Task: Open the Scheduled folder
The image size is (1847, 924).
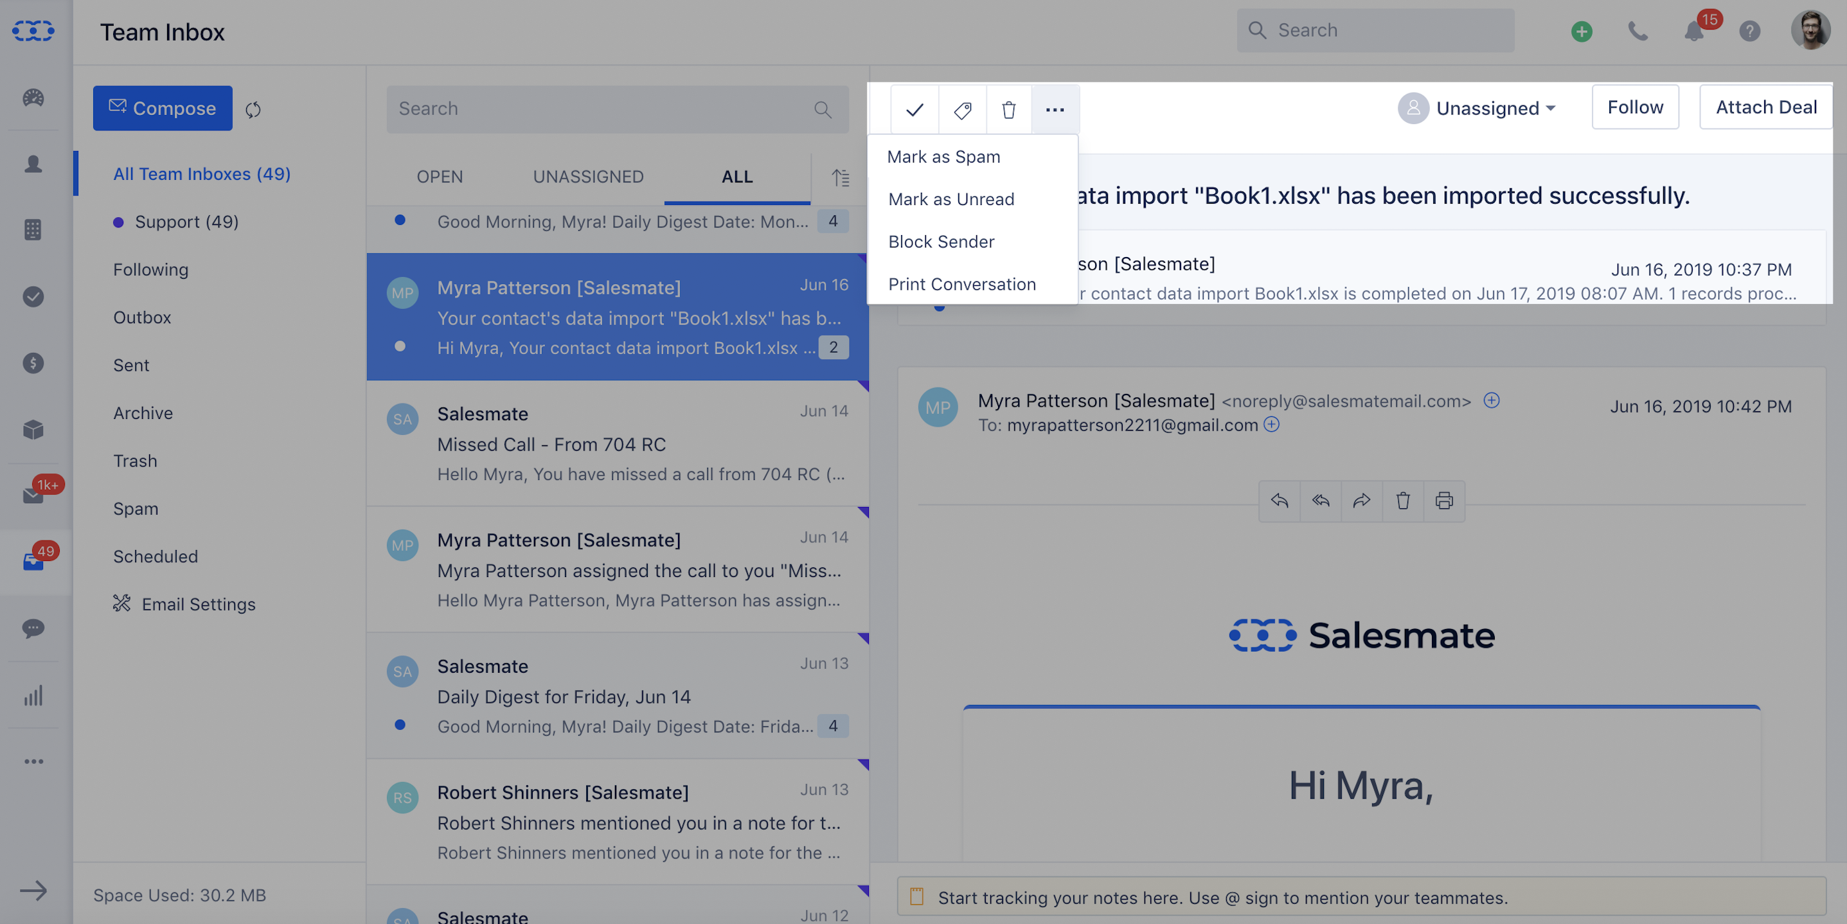Action: click(x=155, y=556)
